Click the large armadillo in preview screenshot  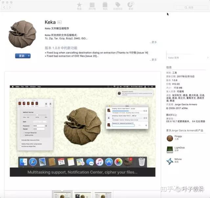click(x=83, y=126)
